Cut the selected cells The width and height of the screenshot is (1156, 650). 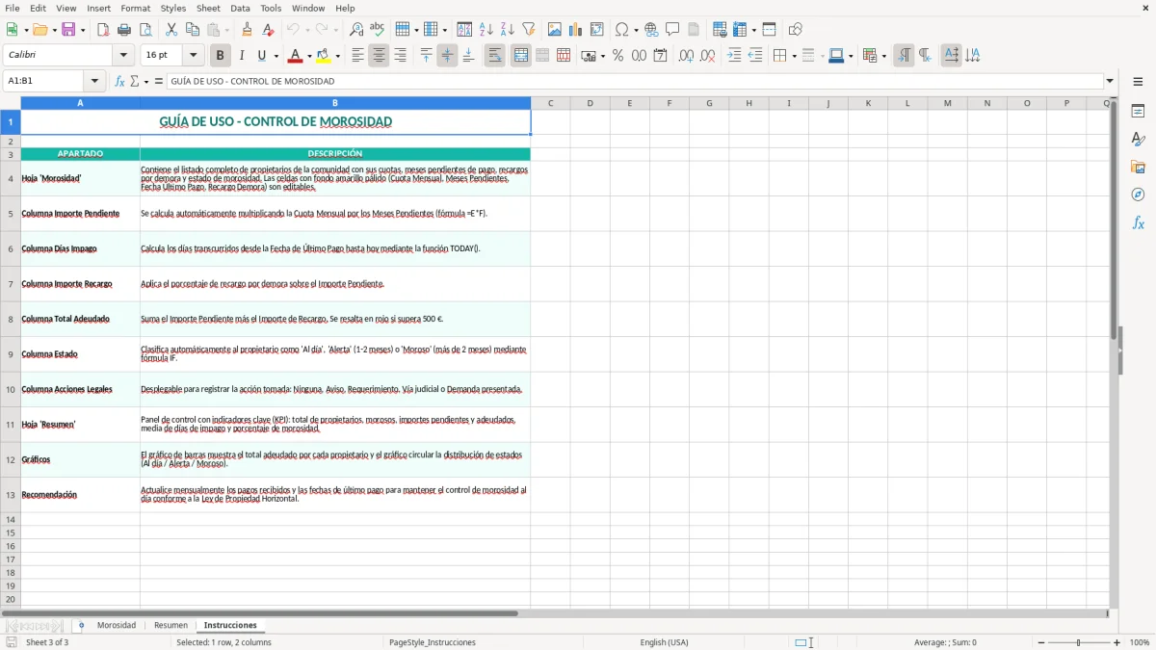click(171, 30)
